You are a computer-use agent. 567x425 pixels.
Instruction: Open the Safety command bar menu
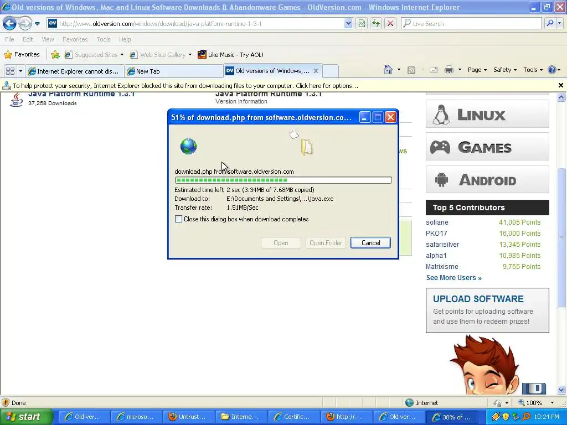(x=505, y=70)
